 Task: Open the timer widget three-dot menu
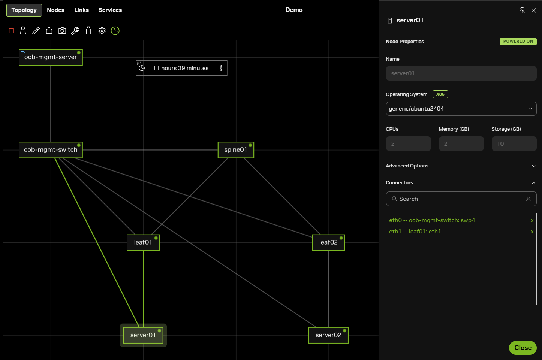pyautogui.click(x=221, y=68)
